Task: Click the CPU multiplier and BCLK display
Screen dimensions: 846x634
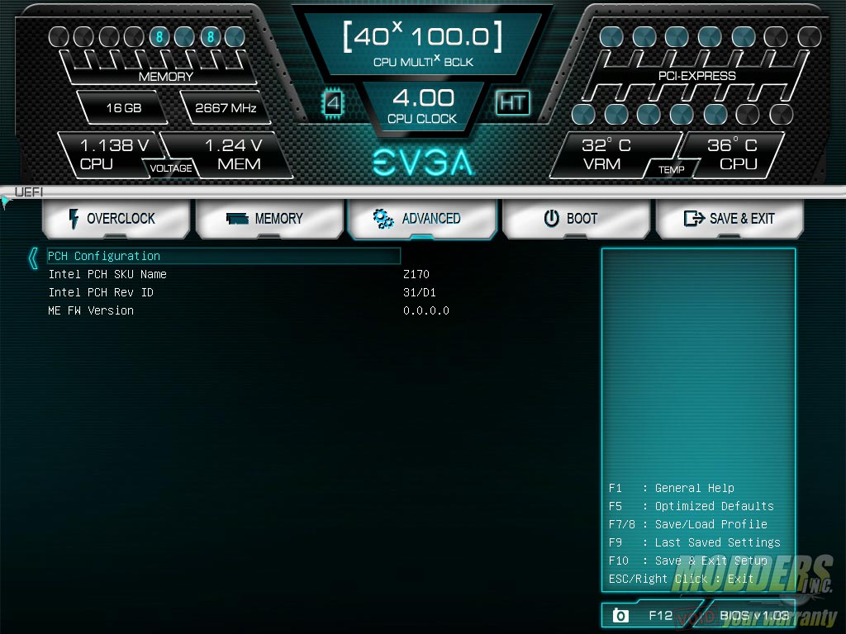Action: pos(423,45)
